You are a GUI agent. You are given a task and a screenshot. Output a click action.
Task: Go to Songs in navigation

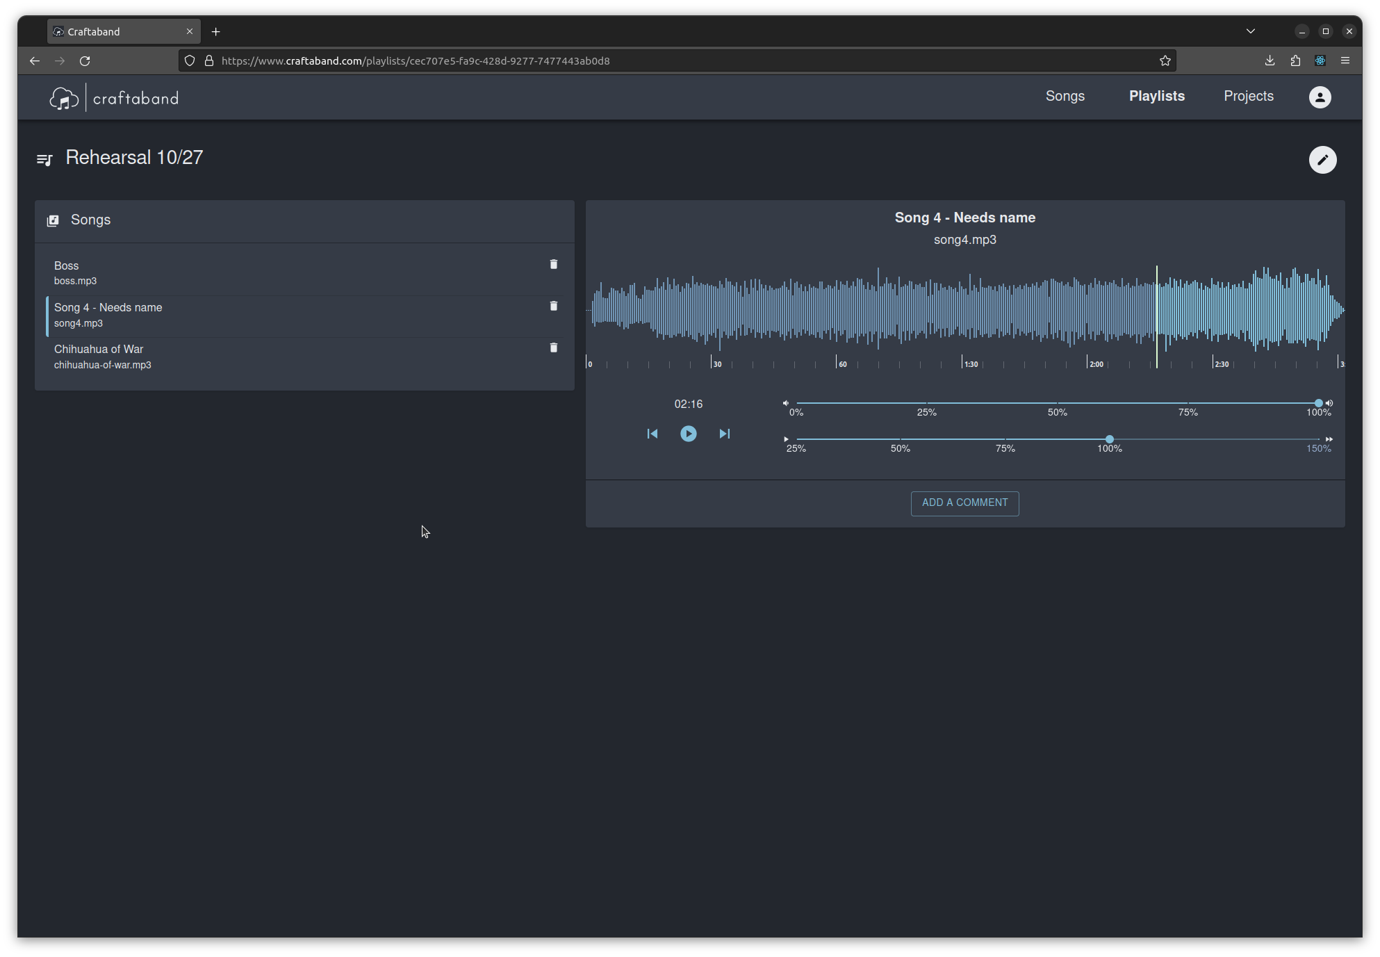(x=1065, y=97)
